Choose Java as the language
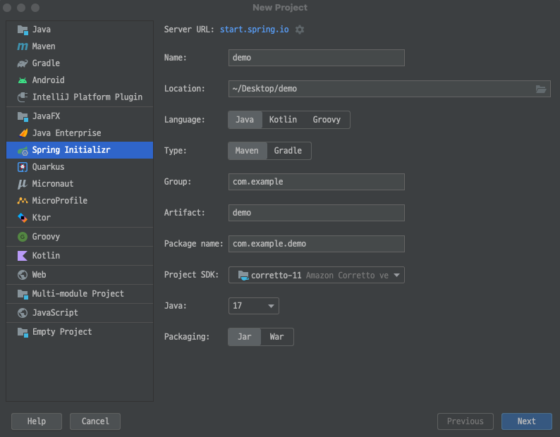 (x=245, y=120)
